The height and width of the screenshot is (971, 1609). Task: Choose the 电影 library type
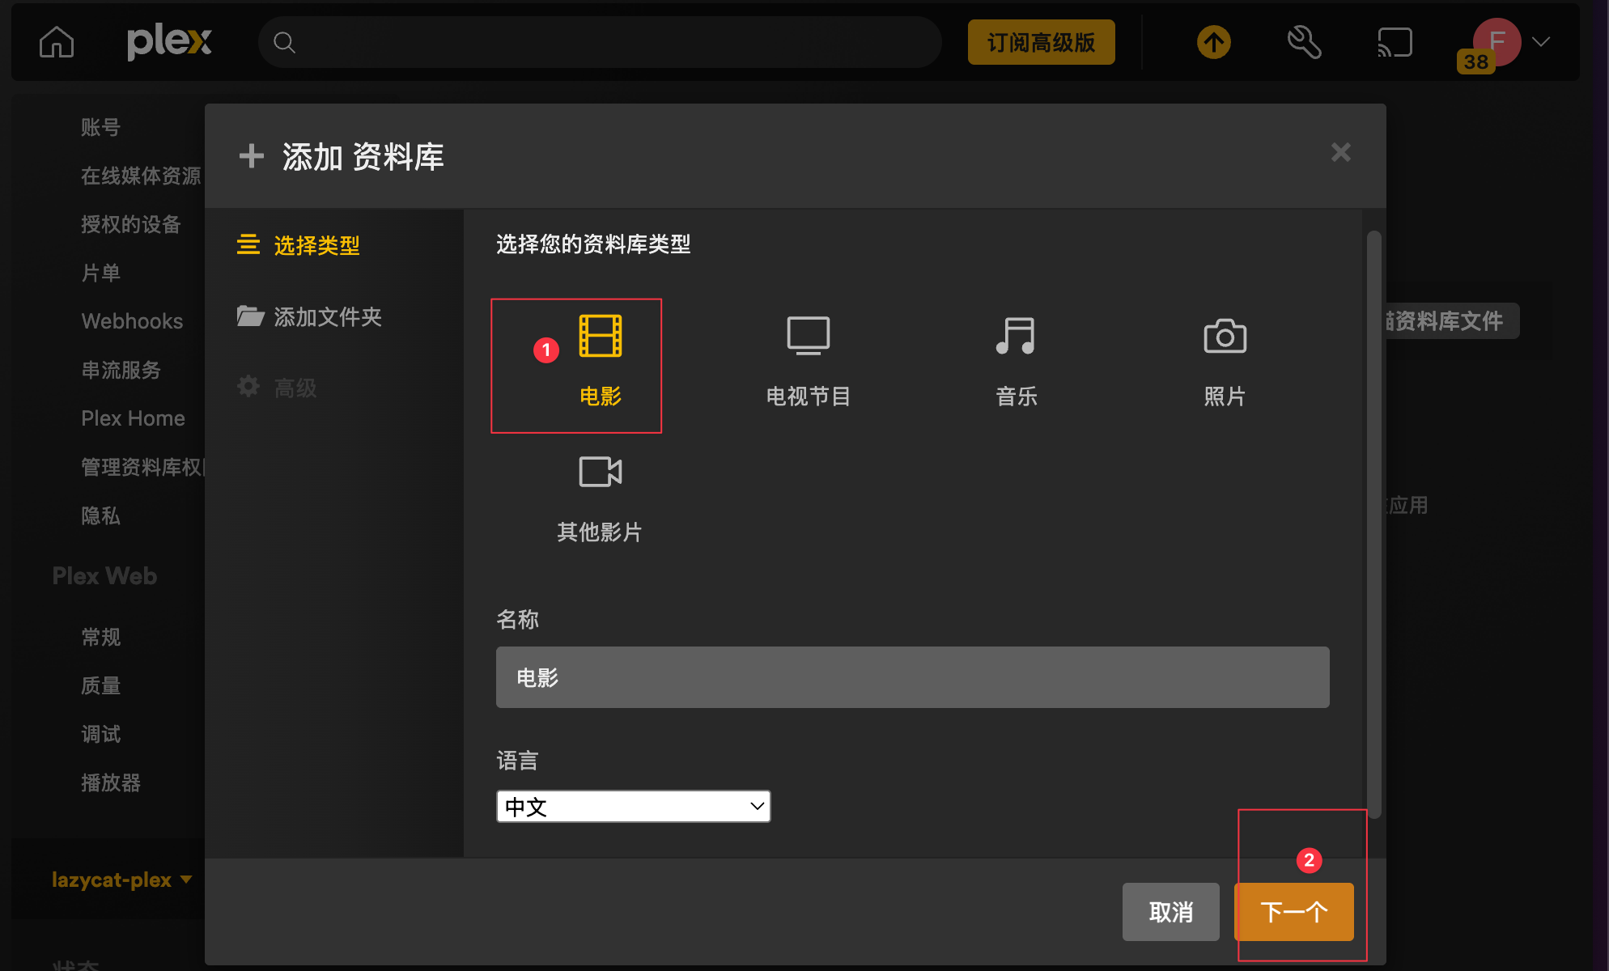coord(601,361)
